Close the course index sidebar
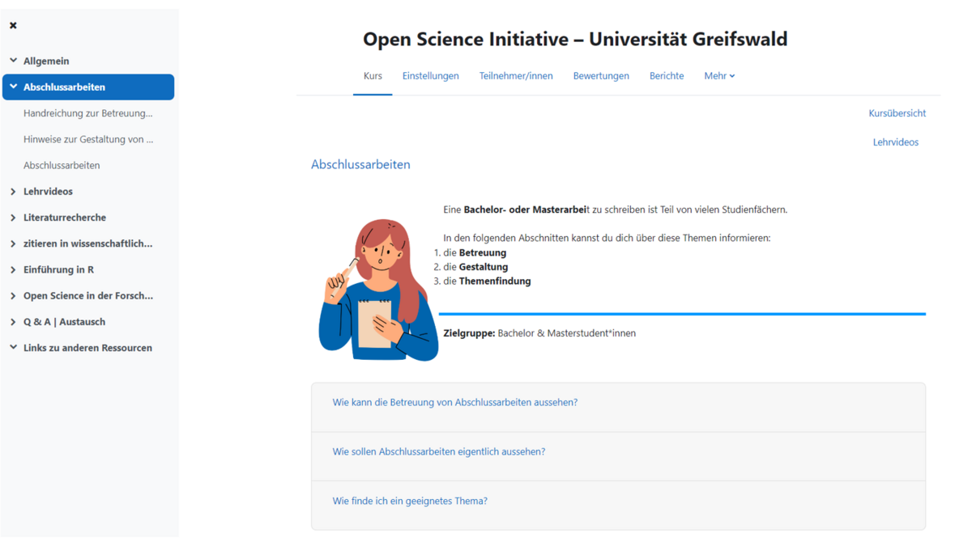The width and height of the screenshot is (972, 546). click(x=13, y=26)
